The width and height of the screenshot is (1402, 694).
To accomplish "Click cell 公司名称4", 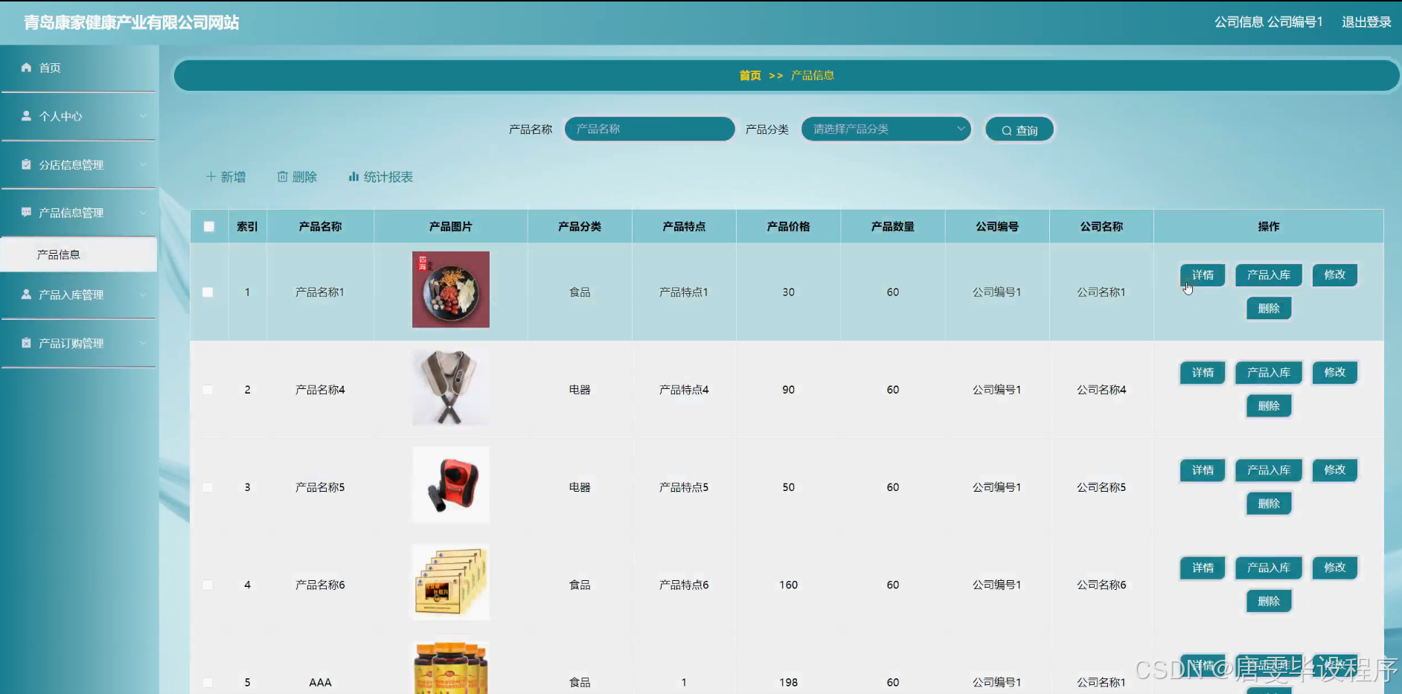I will click(1101, 390).
